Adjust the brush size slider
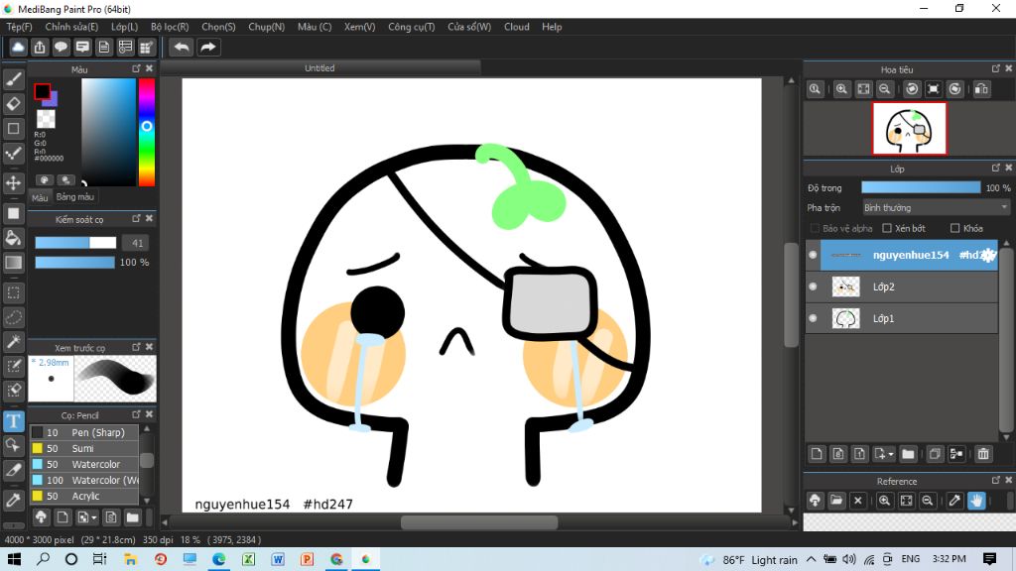Screen dimensions: 1016x571 click(75, 243)
